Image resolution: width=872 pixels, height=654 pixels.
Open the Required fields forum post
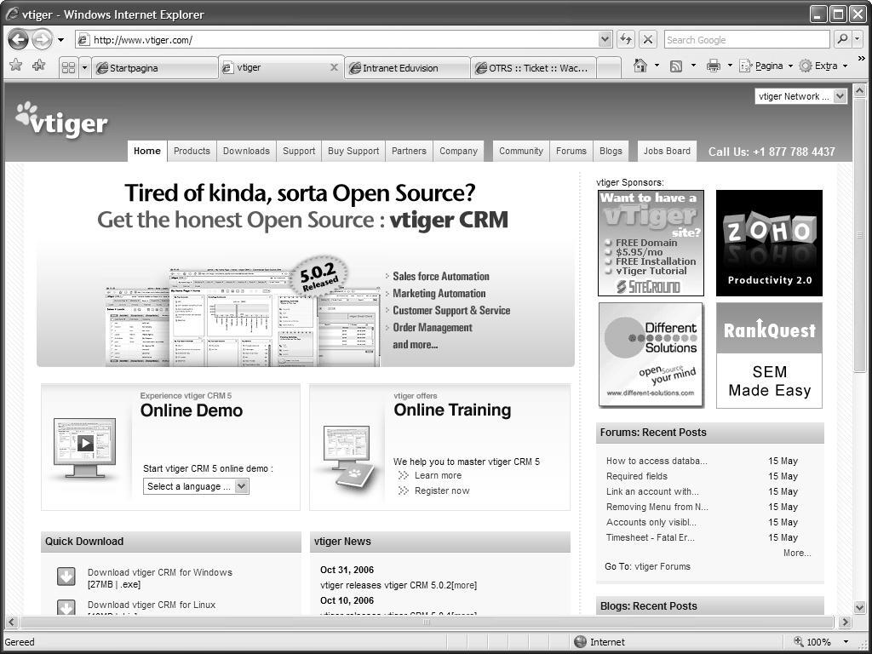tap(637, 476)
